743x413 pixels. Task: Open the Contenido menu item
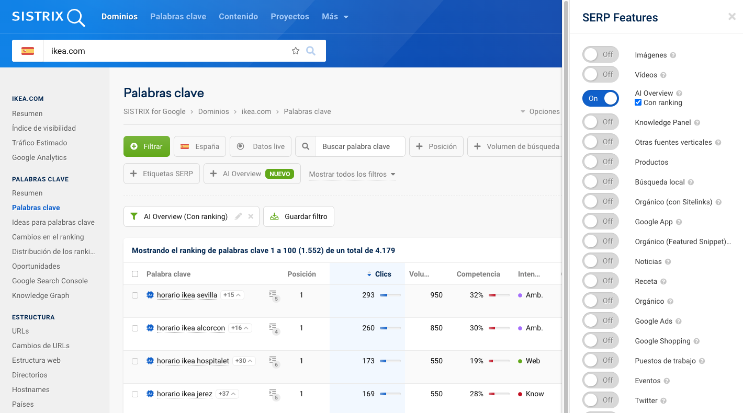(238, 17)
